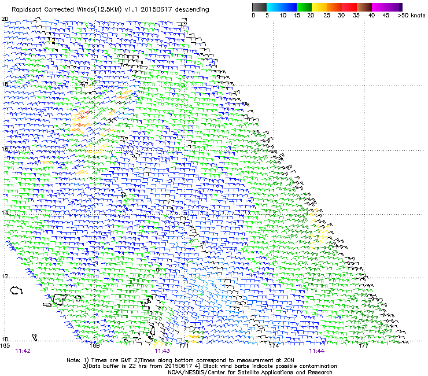Click the orange 25-30 knots legend swatch
Viewport: 428px width, 376px height.
click(x=334, y=7)
